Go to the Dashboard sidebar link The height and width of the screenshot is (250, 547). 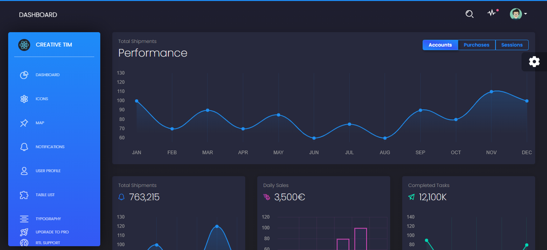click(48, 75)
